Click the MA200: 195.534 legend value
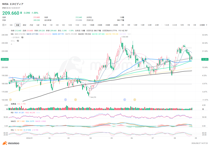Image resolution: width=210 pixels, height=147 pixels. tap(85, 34)
